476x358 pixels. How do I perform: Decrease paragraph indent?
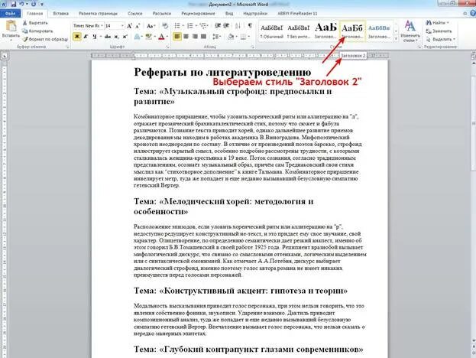(218, 26)
